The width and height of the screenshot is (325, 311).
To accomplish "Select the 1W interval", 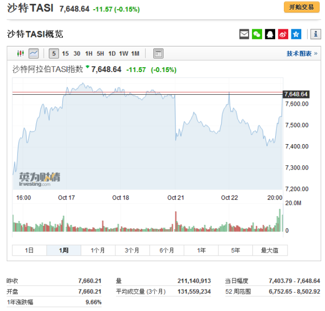I will (123, 54).
